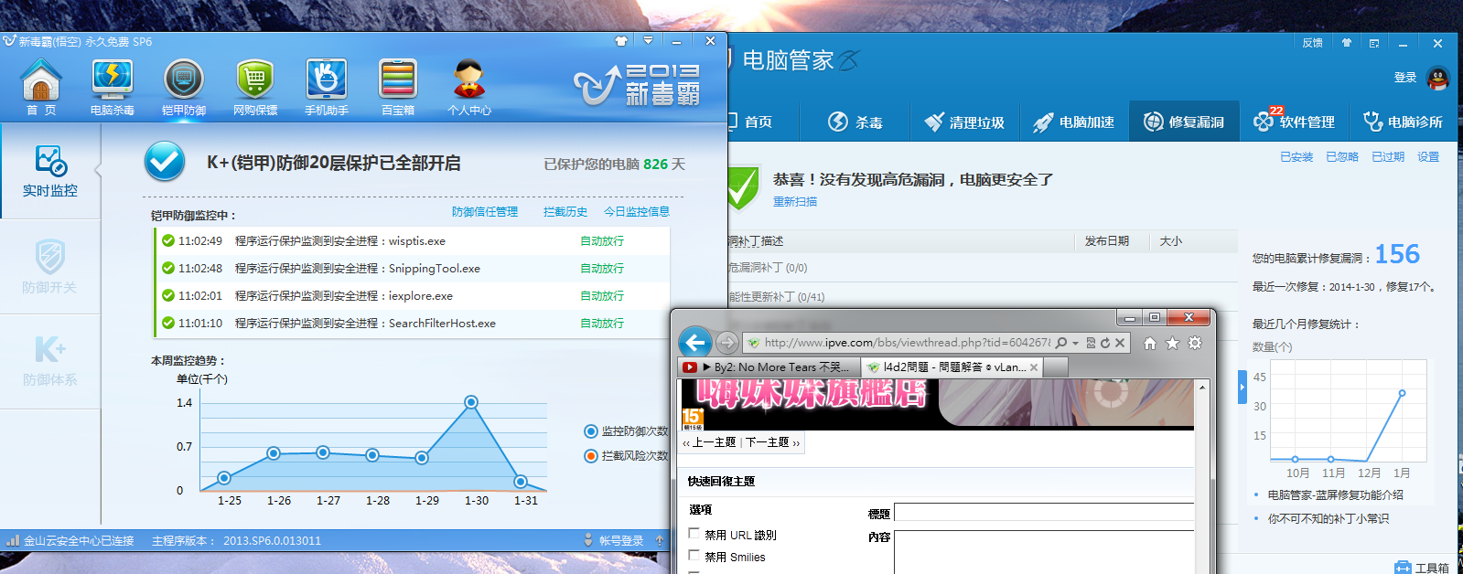Click 重新扫描 rescan link
Image resolution: width=1463 pixels, height=574 pixels.
pos(795,202)
